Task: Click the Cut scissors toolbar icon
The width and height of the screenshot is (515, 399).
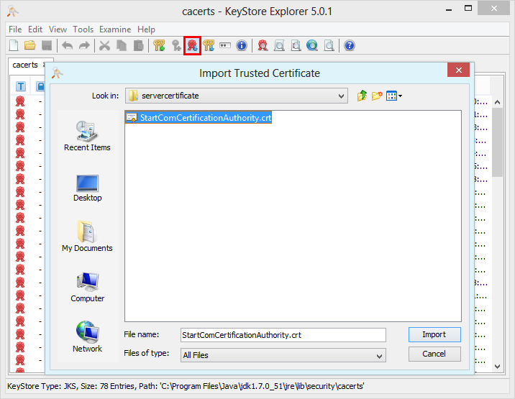Action: click(105, 45)
